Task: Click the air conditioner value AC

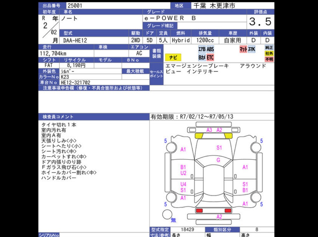Action: tap(139, 53)
